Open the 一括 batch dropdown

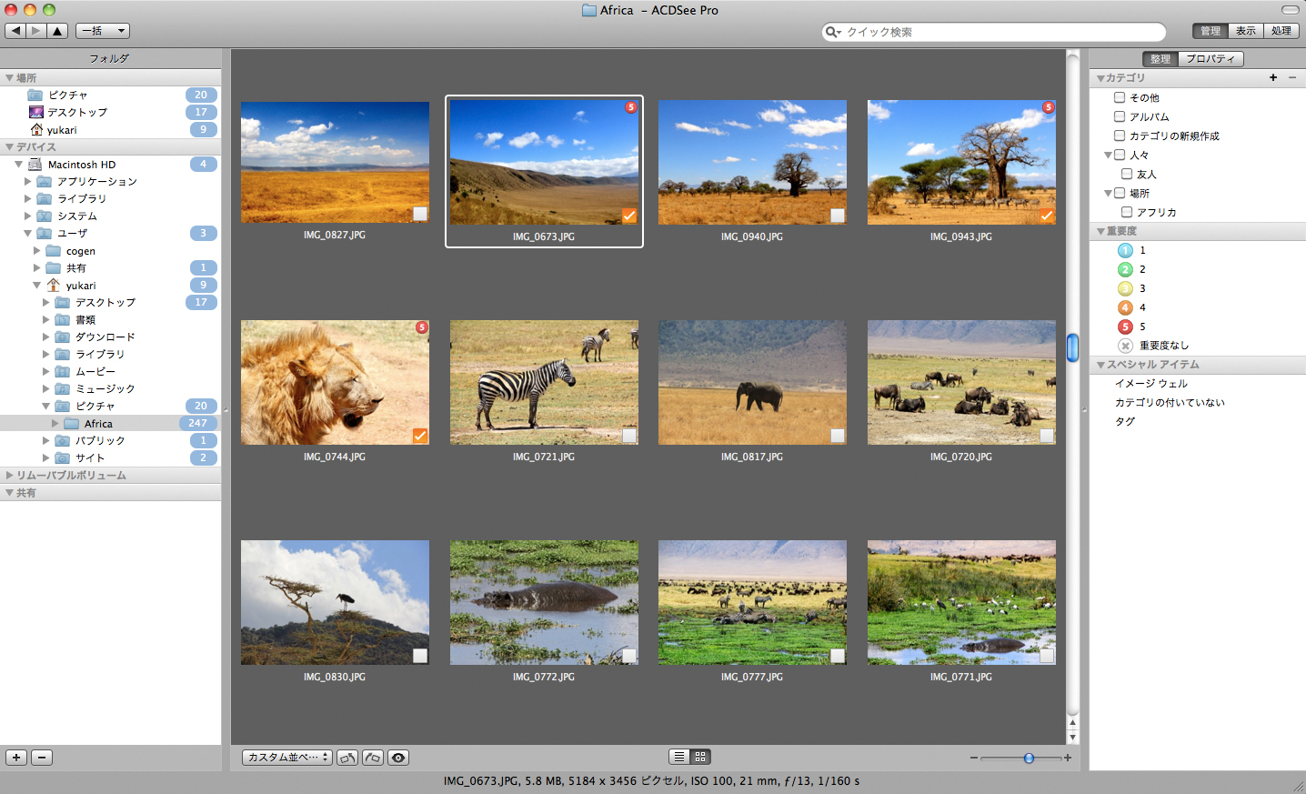tap(103, 31)
